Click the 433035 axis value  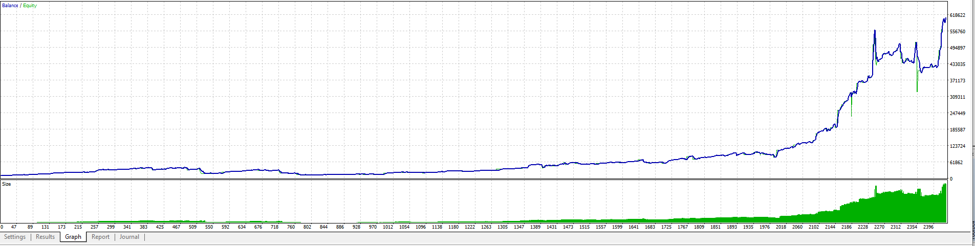click(x=958, y=64)
